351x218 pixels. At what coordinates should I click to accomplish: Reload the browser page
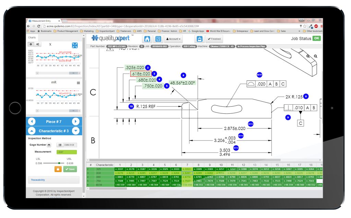39,26
